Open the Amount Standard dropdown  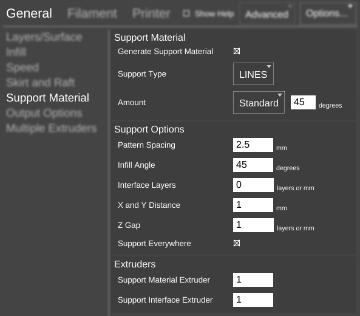coord(259,102)
